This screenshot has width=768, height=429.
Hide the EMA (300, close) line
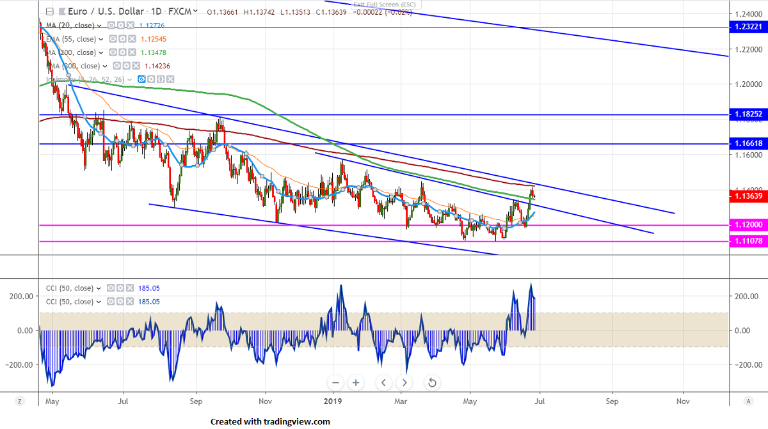[x=116, y=66]
